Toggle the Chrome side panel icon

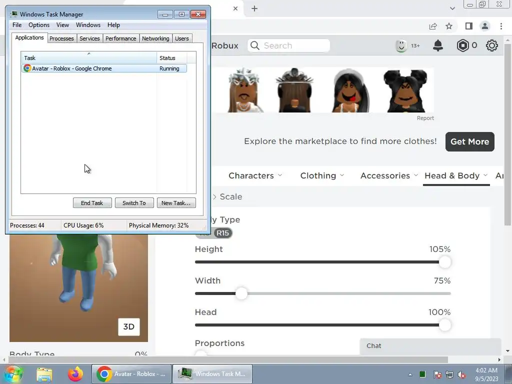click(x=469, y=26)
